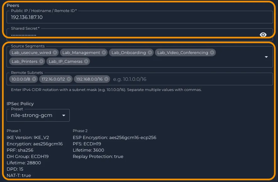Click the 'PRF: sha256' line
The width and height of the screenshot is (278, 182).
(20, 150)
